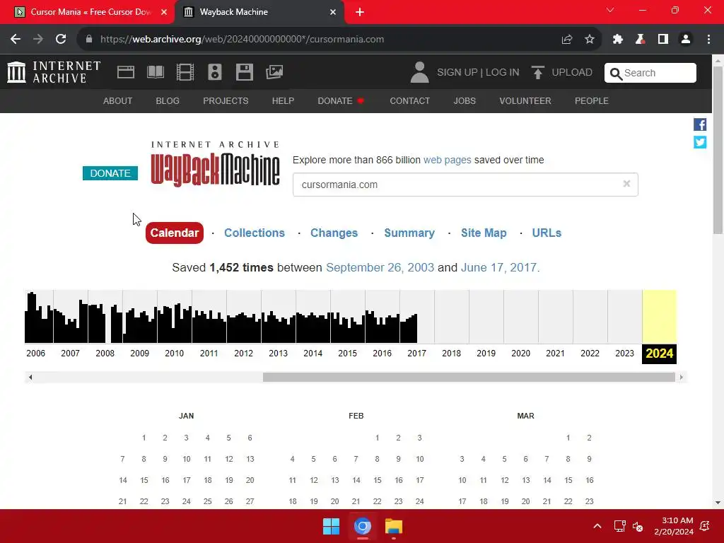Viewport: 724px width, 543px height.
Task: Click in the Internet Archive Search box
Action: coord(650,73)
